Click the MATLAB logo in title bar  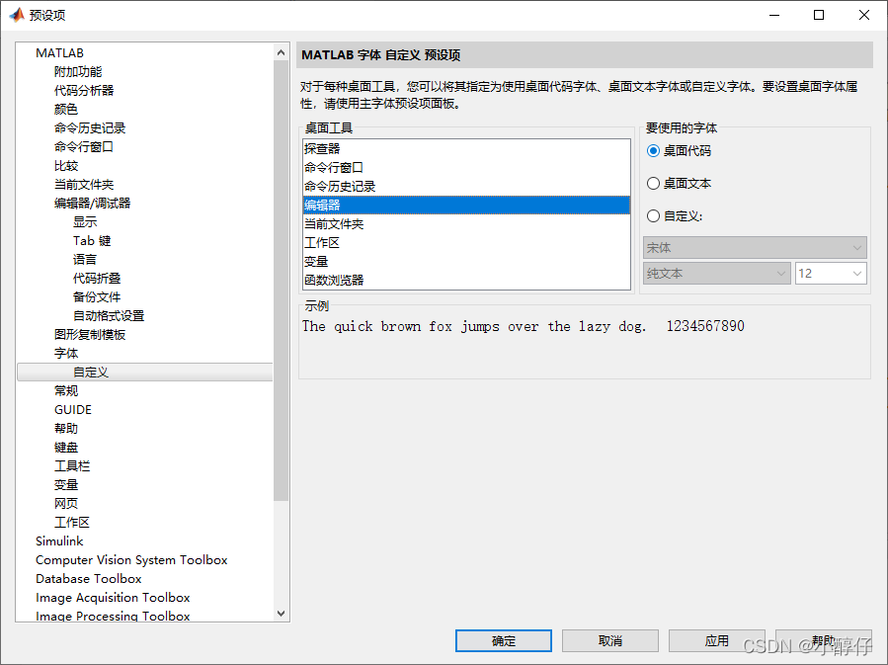click(x=17, y=15)
